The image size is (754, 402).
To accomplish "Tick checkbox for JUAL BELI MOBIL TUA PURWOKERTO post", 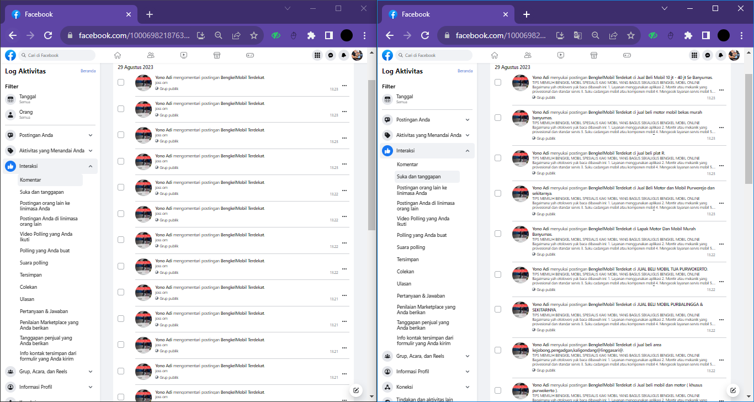I will [498, 274].
